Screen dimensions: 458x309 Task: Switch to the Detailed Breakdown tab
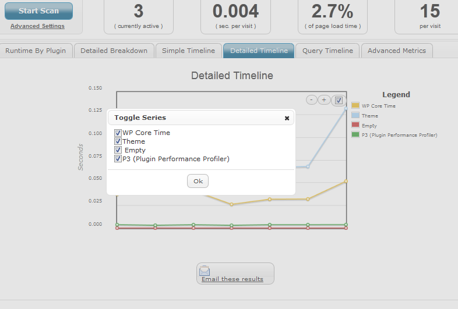coord(114,51)
